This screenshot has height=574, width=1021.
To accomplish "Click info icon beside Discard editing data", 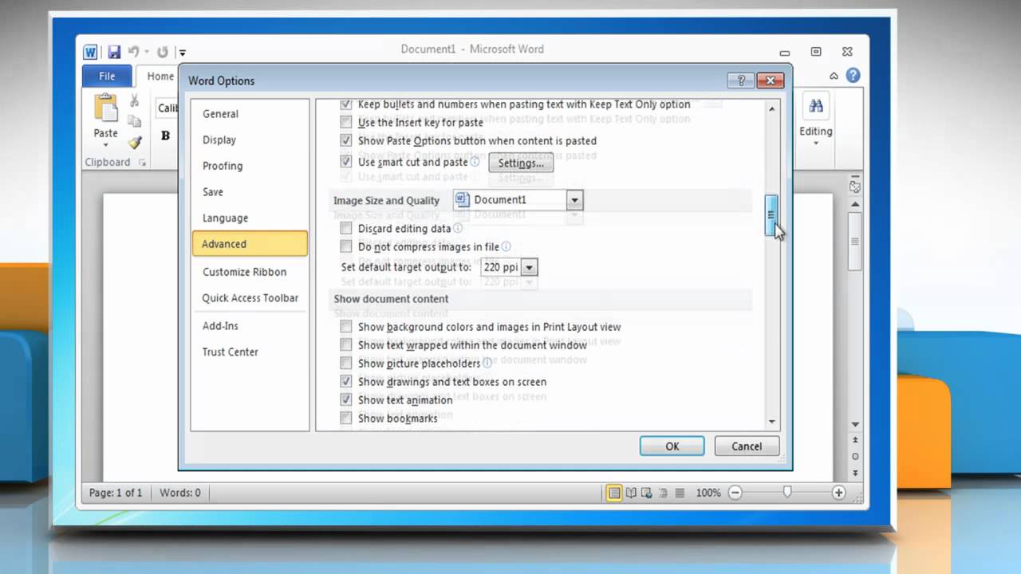I will (458, 228).
